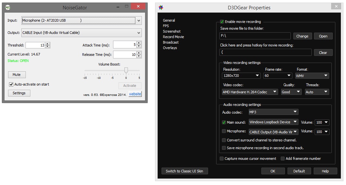Click the Attack Time value field
Image resolution: width=346 pixels, height=185 pixels.
coord(125,45)
